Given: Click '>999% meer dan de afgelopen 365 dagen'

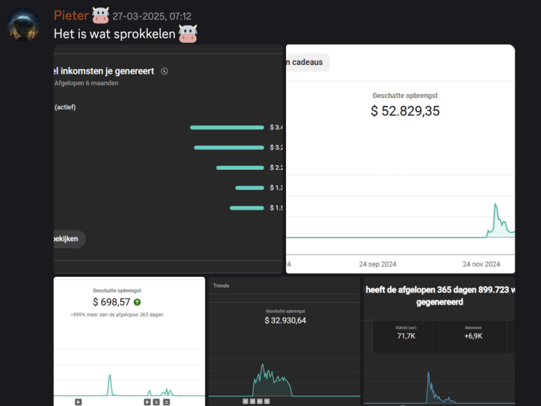Looking at the screenshot, I should point(117,315).
